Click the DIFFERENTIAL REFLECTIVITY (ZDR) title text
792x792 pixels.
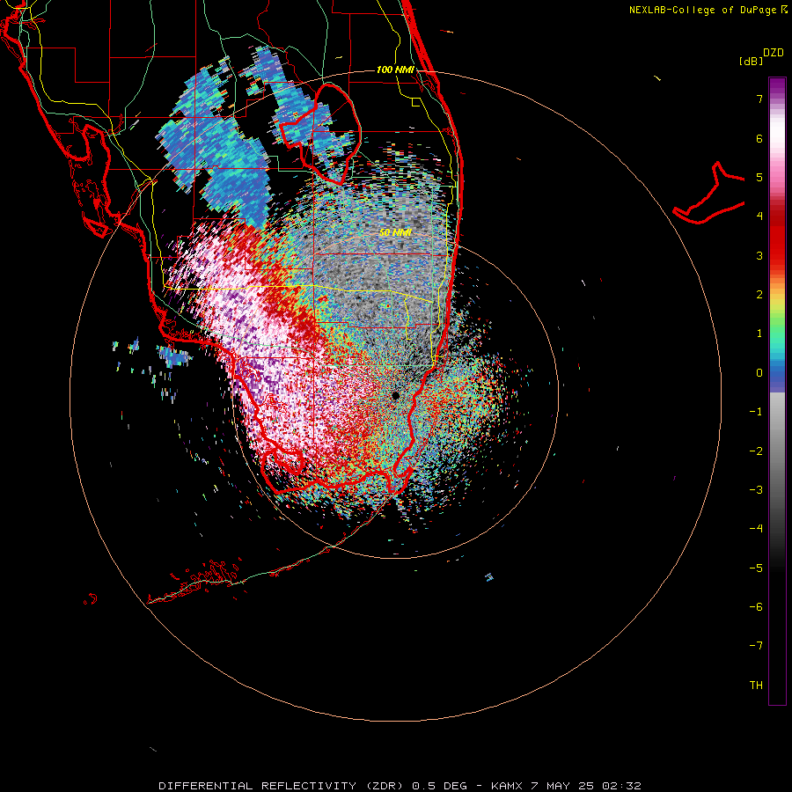(x=282, y=786)
